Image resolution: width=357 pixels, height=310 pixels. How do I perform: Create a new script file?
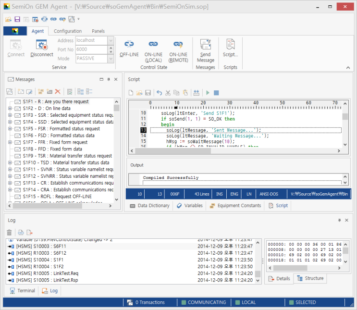(x=131, y=93)
